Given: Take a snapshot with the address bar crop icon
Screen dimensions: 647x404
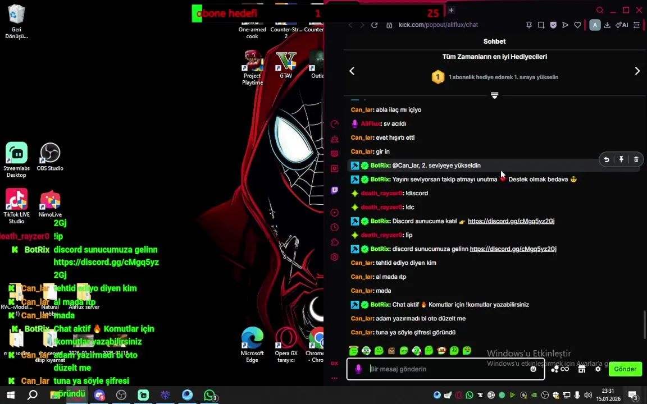Looking at the screenshot, I should coord(541,25).
